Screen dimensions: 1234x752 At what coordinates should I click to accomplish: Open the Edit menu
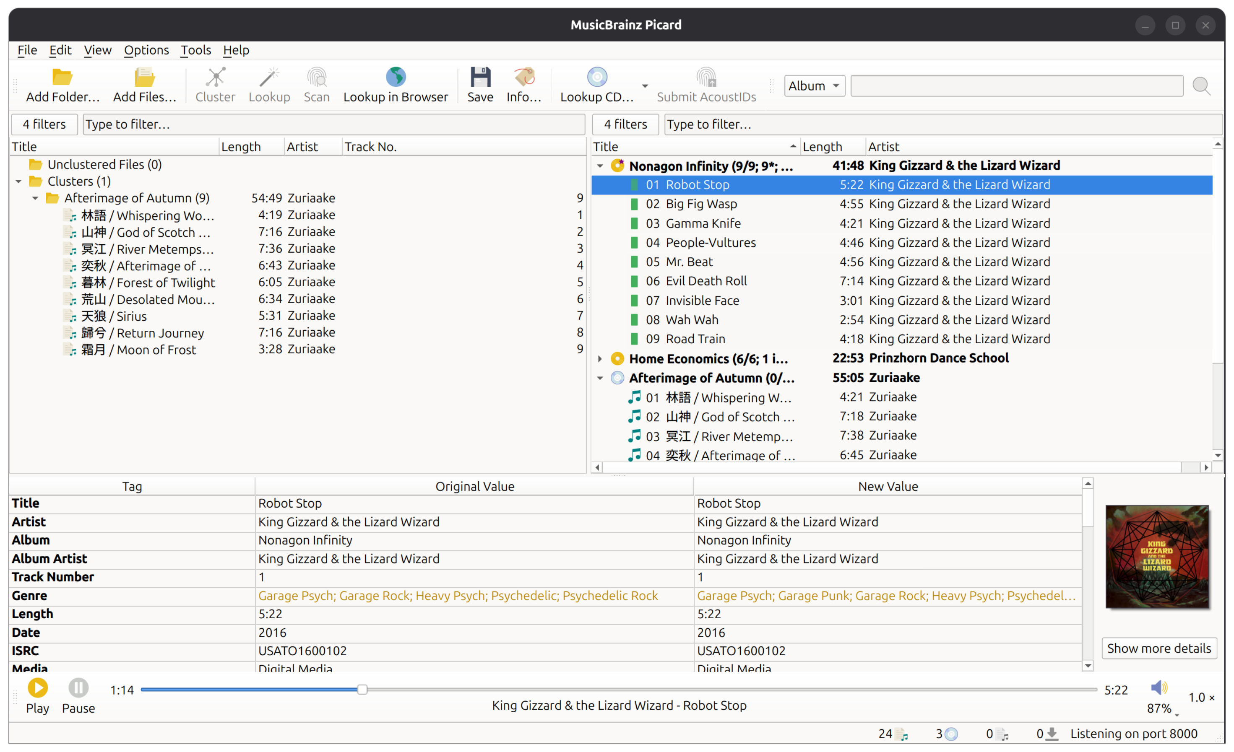click(60, 50)
